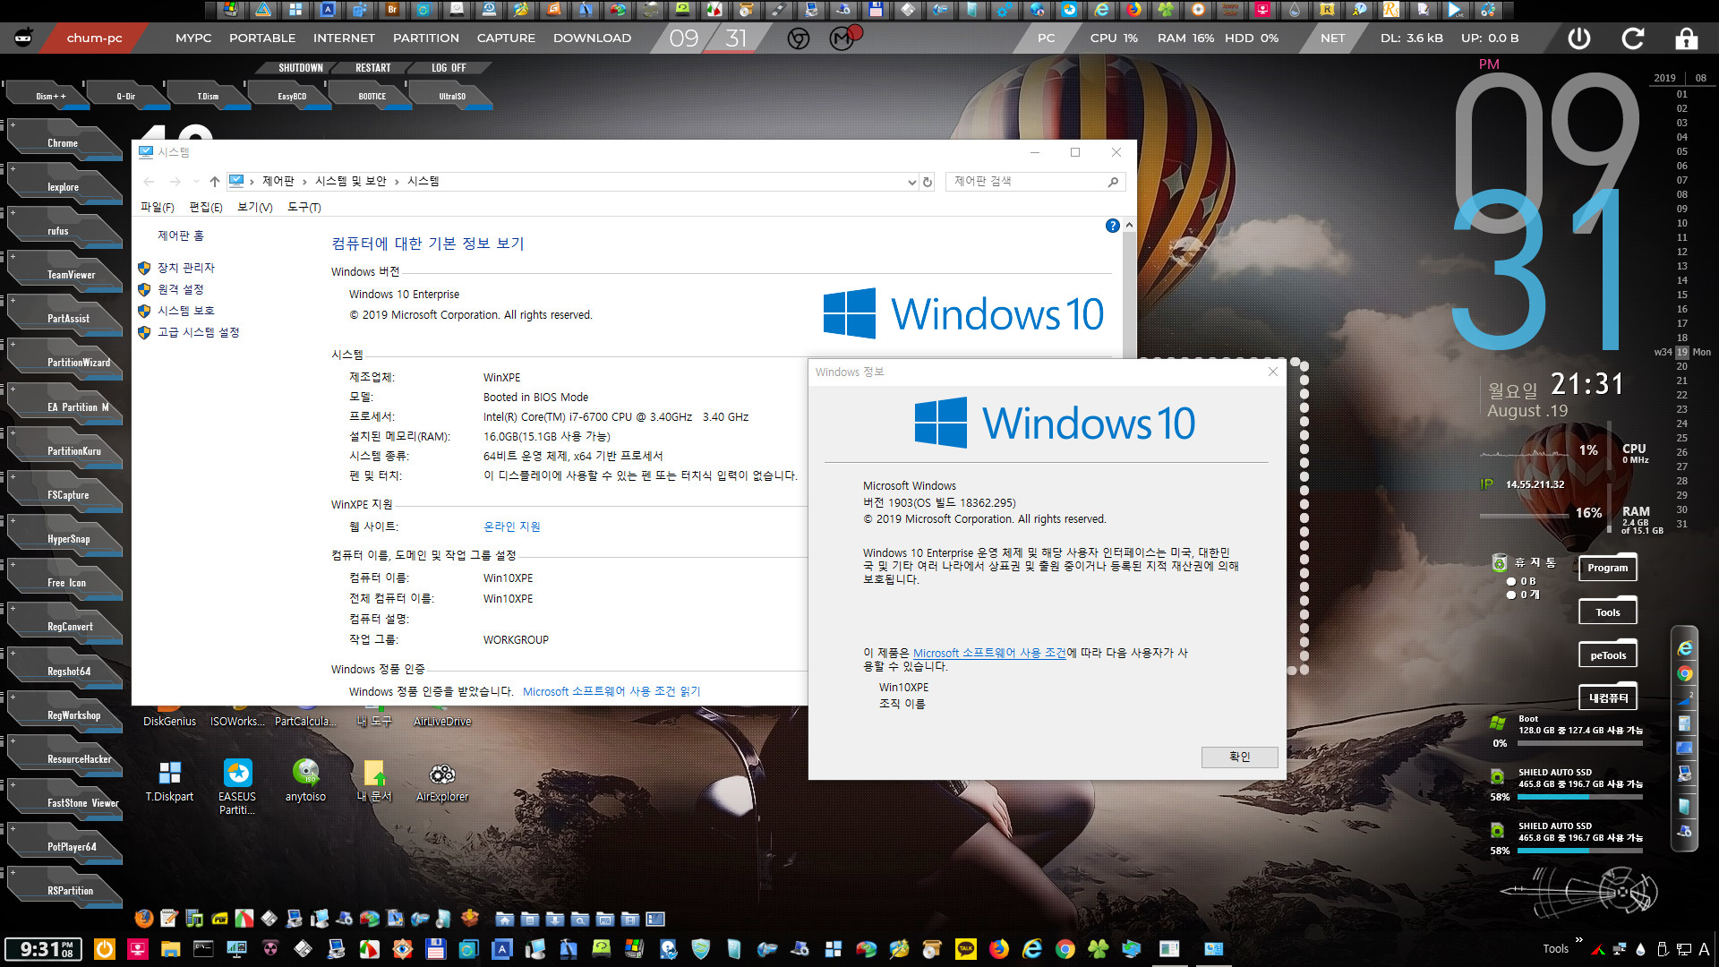Click the 제어판 홈 link
1719x967 pixels.
(x=181, y=235)
